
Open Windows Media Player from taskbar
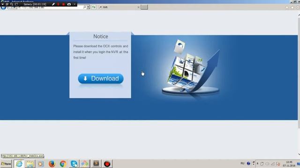click(41, 164)
